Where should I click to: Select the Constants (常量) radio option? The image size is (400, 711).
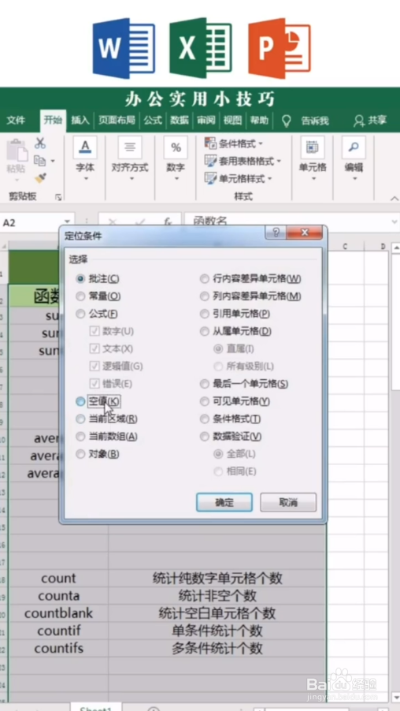coord(80,296)
